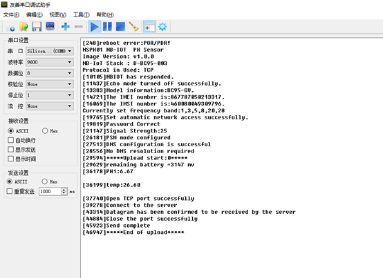Viewport: 383px width, 278px height.
Task: Click the 'remaining battery =3147 mv' line
Action: tap(138, 165)
